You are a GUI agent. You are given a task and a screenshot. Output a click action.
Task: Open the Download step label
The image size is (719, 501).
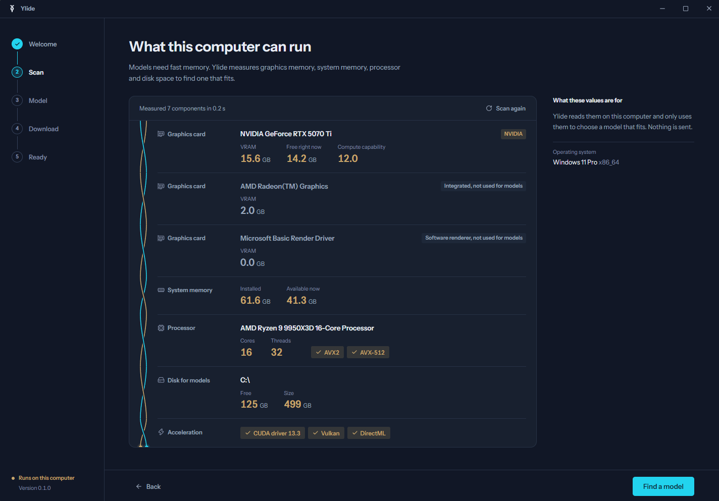click(43, 129)
